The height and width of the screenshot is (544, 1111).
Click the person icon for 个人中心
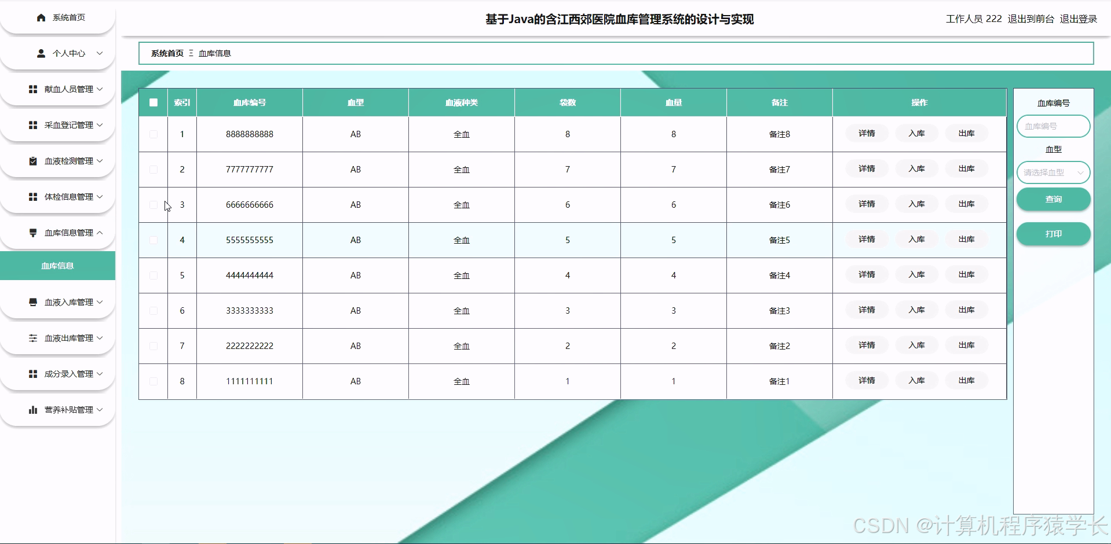pyautogui.click(x=41, y=54)
